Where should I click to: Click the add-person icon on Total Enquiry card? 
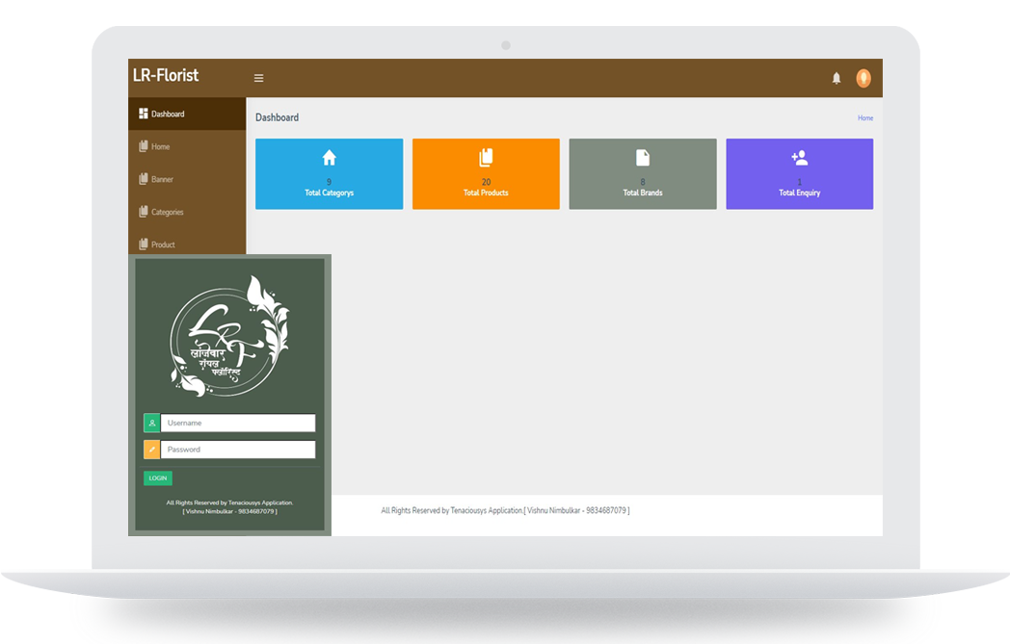click(799, 158)
